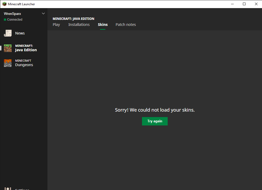Select Minecraft Dungeons label in sidebar

pyautogui.click(x=24, y=63)
